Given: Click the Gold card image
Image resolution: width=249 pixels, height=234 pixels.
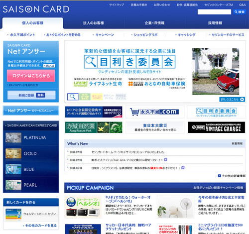Looking at the screenshot, I should pos(13,153).
